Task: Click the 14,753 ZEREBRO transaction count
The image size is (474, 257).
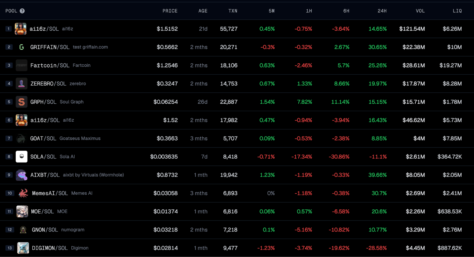Action: pyautogui.click(x=229, y=83)
